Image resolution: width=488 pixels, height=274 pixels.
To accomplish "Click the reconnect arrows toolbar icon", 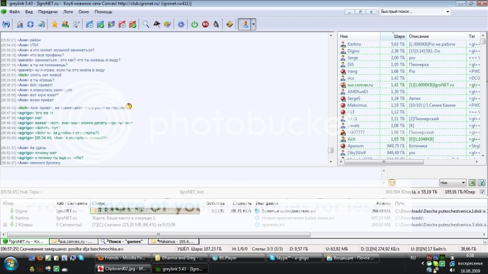I will pyautogui.click(x=31, y=24).
